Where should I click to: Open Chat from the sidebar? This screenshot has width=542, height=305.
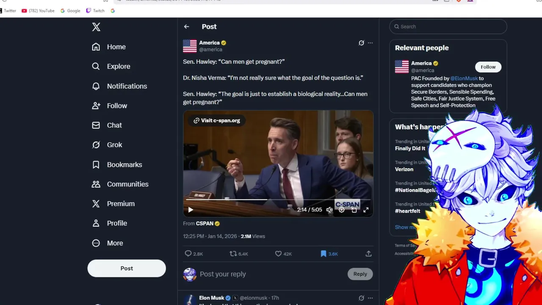coord(107,125)
